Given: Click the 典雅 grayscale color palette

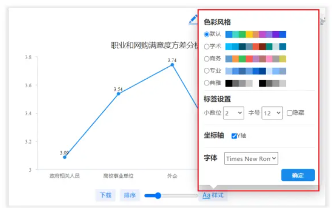Looking at the screenshot, I should pyautogui.click(x=256, y=83).
